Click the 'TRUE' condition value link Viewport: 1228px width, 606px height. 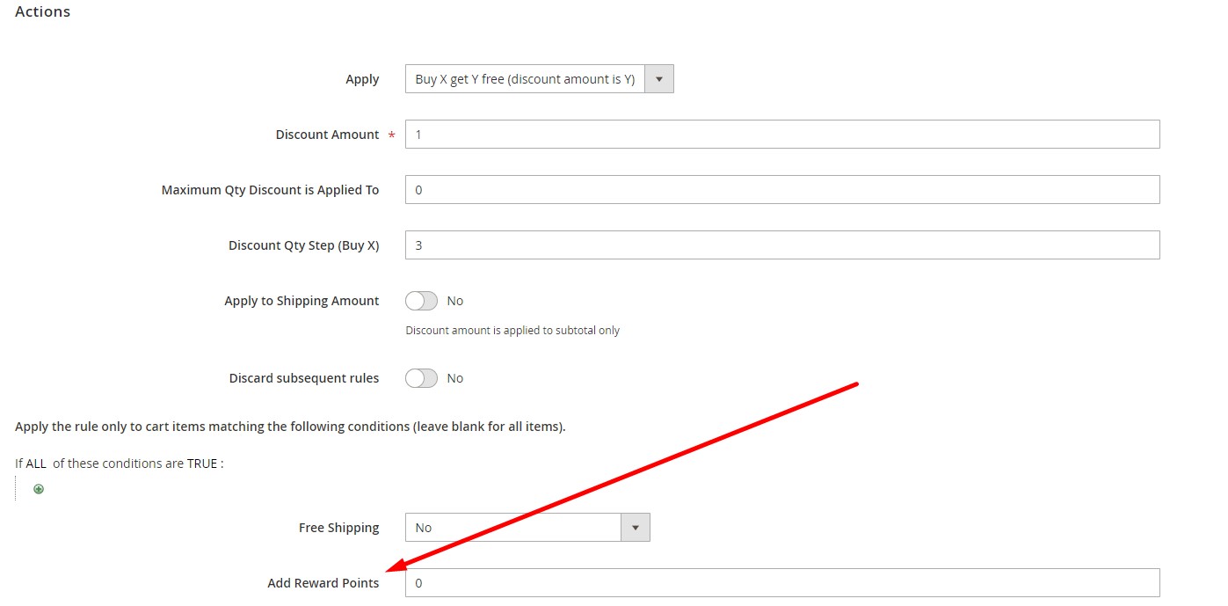(201, 464)
